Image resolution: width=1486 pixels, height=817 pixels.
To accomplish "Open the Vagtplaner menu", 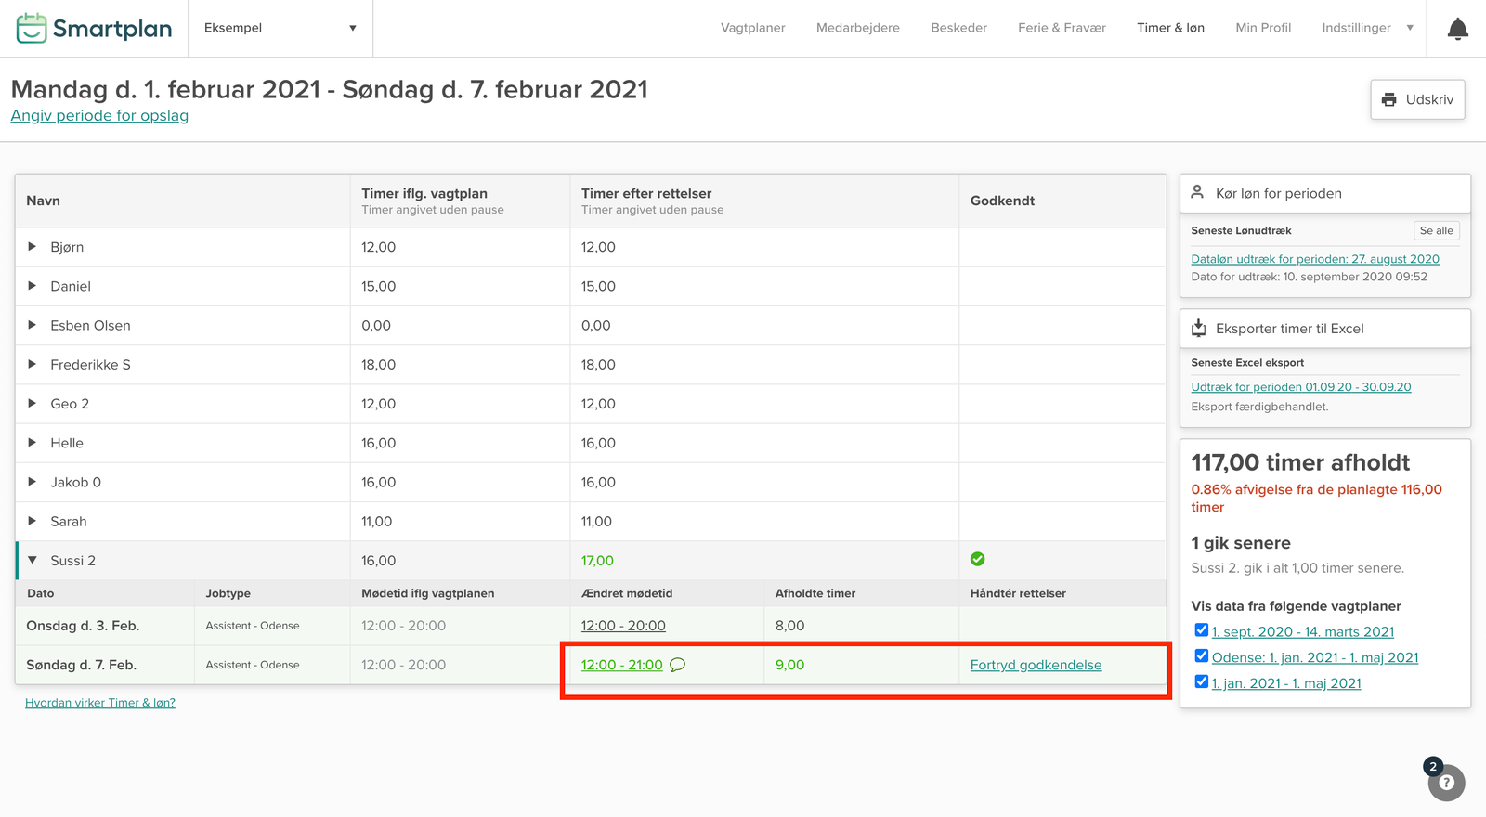I will click(752, 28).
